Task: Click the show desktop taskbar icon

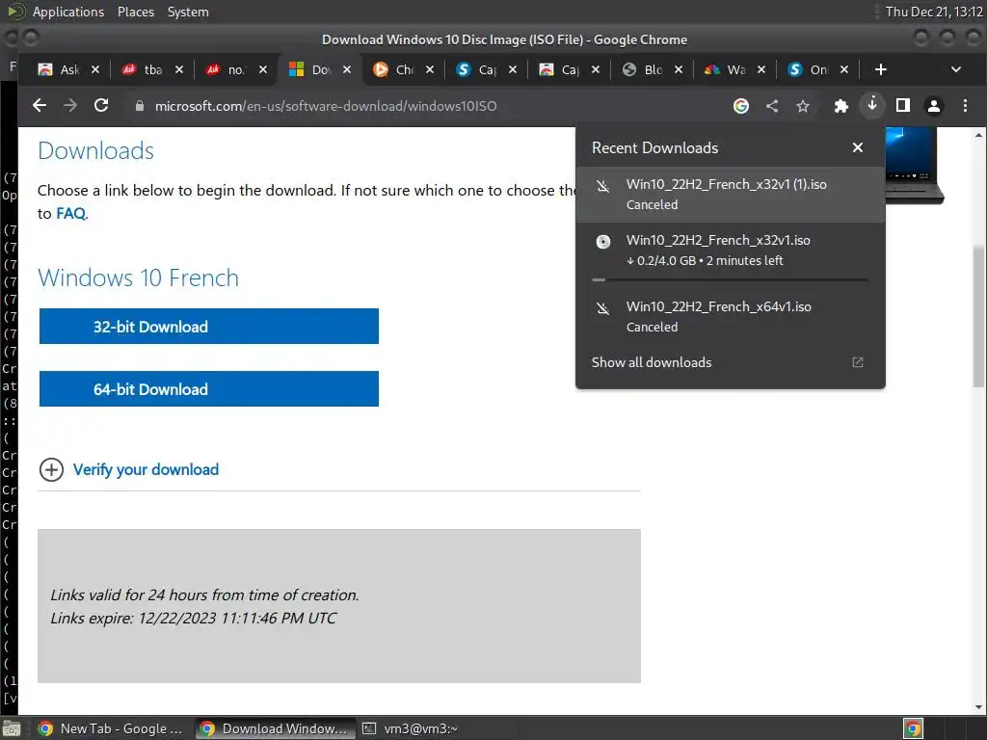Action: 13,728
